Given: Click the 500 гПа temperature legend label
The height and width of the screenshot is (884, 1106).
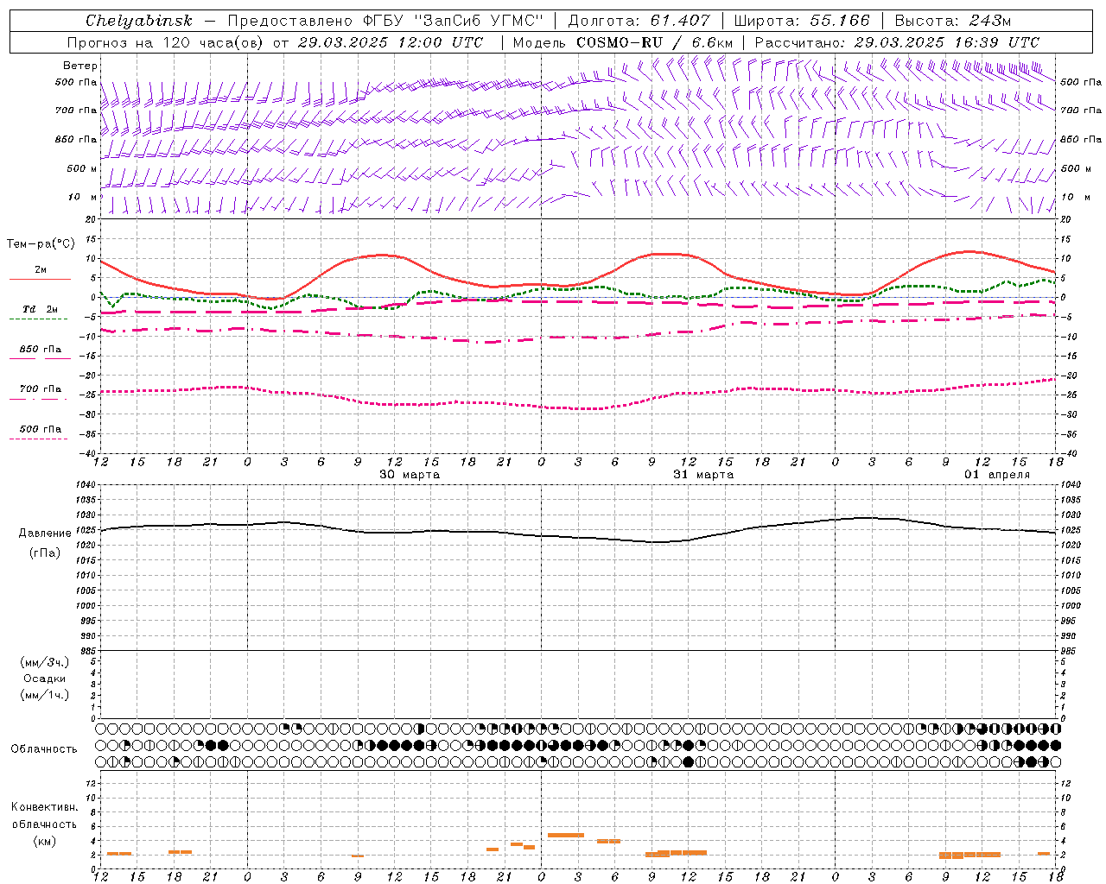Looking at the screenshot, I should tap(41, 429).
